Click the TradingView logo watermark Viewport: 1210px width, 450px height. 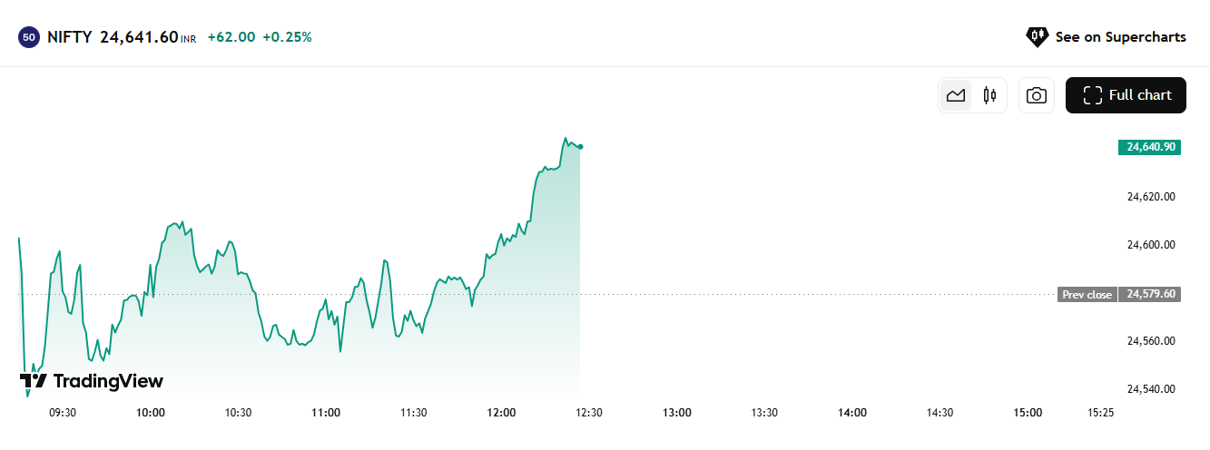coord(91,381)
